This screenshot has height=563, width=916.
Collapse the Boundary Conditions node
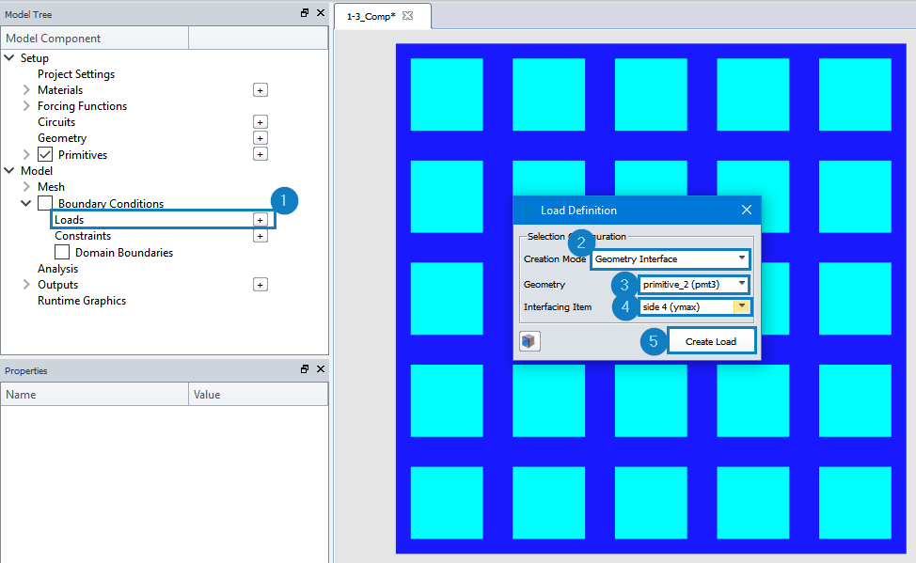click(26, 203)
